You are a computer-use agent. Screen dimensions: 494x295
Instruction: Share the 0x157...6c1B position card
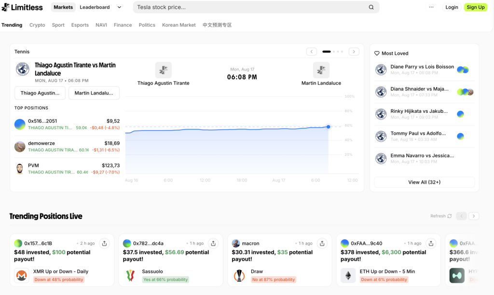point(104,243)
